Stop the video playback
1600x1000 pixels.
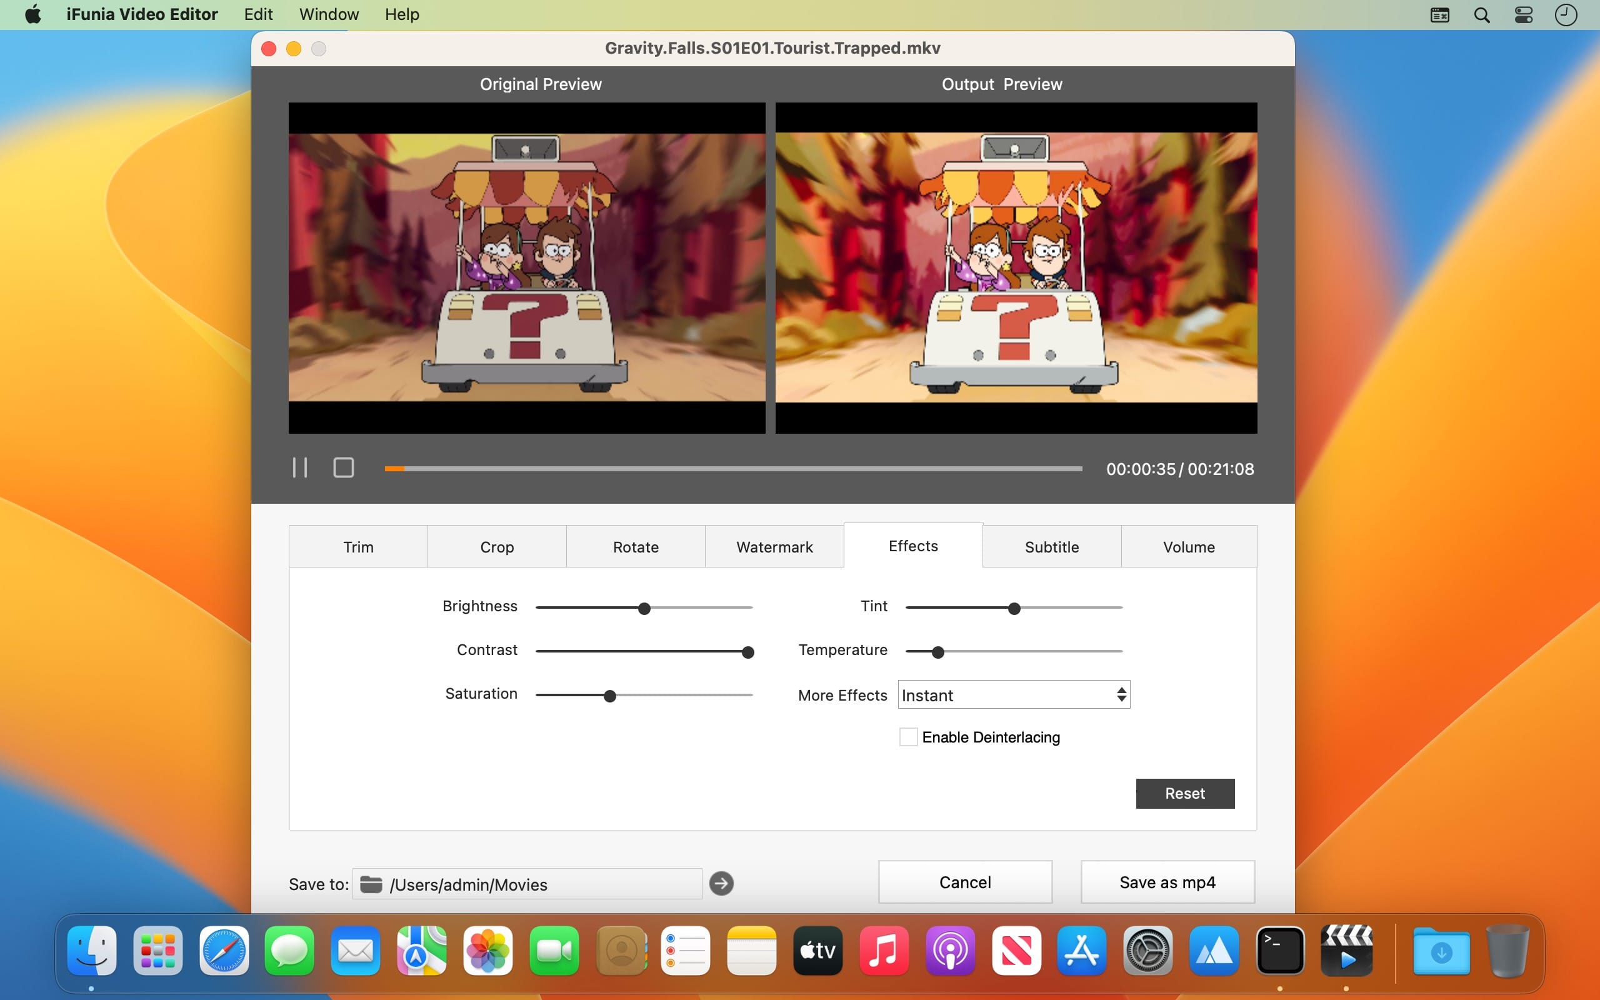[x=343, y=467]
